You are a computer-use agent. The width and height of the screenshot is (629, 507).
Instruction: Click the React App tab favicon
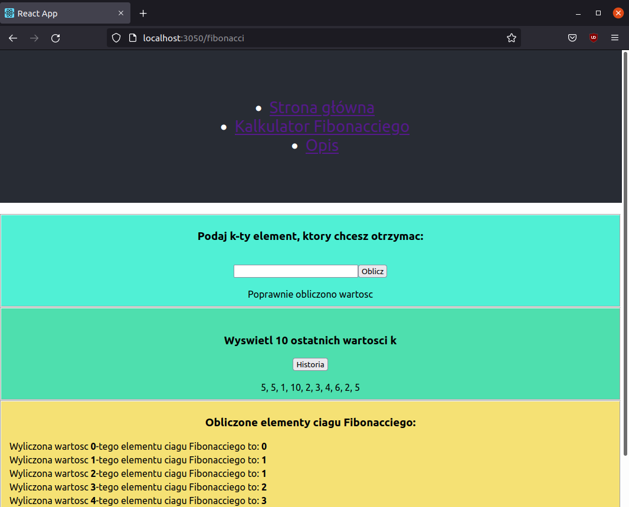9,13
